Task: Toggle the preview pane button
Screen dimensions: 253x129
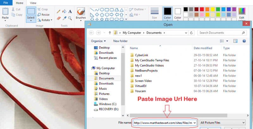Action: click(235, 41)
